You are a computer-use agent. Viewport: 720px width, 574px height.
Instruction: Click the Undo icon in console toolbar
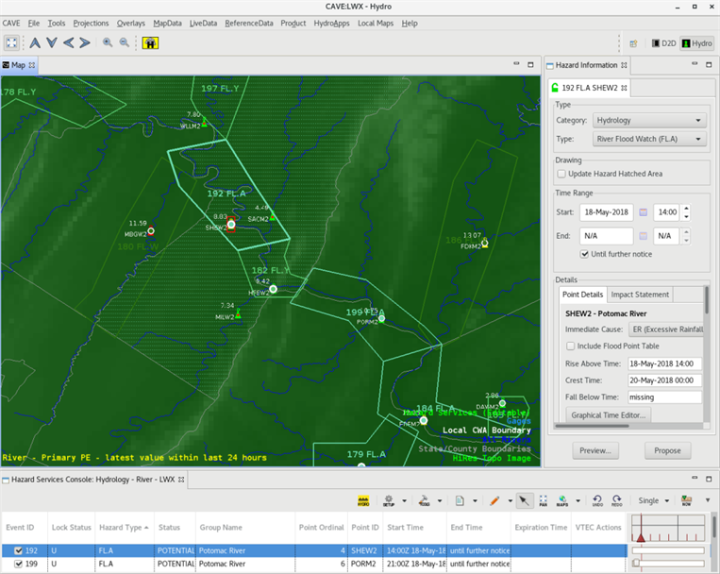[x=597, y=501]
